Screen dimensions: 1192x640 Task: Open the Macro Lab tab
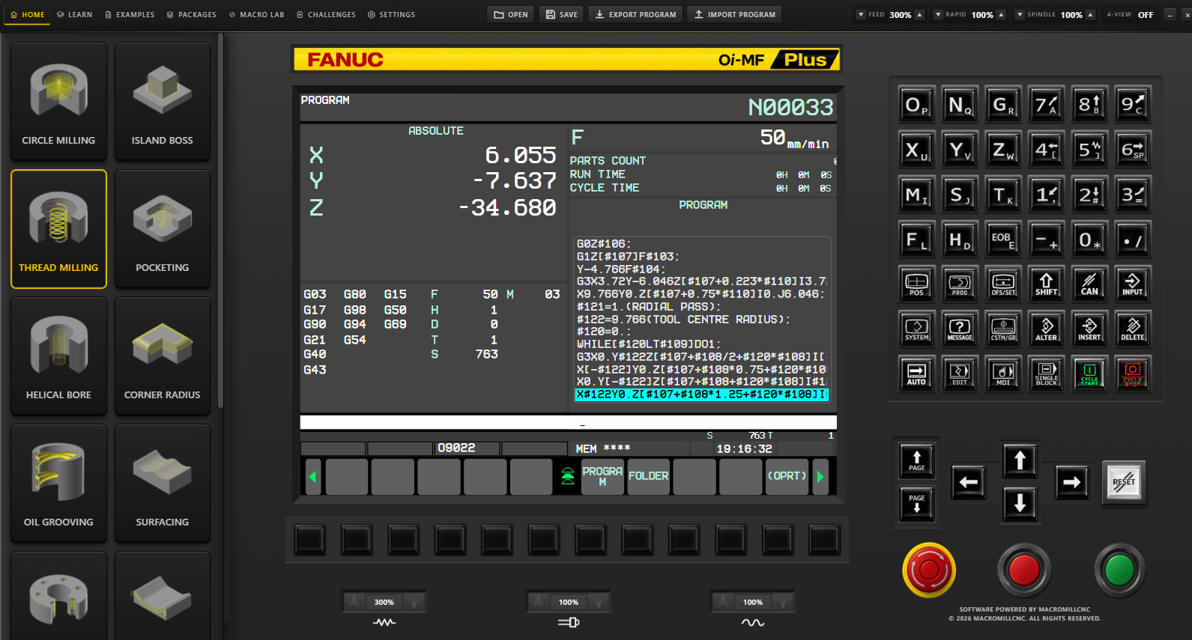click(256, 14)
